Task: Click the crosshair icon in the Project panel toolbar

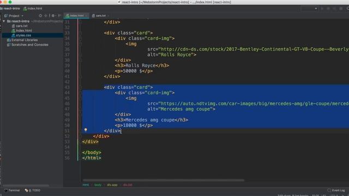Action: click(46, 16)
